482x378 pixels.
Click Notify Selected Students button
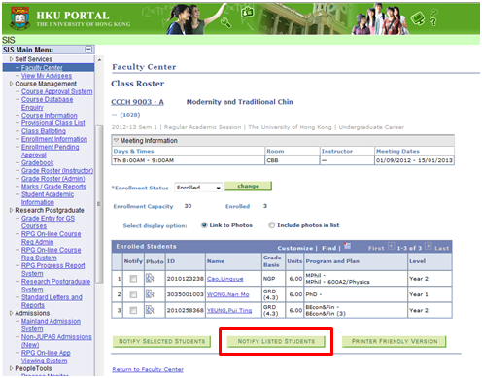[161, 341]
